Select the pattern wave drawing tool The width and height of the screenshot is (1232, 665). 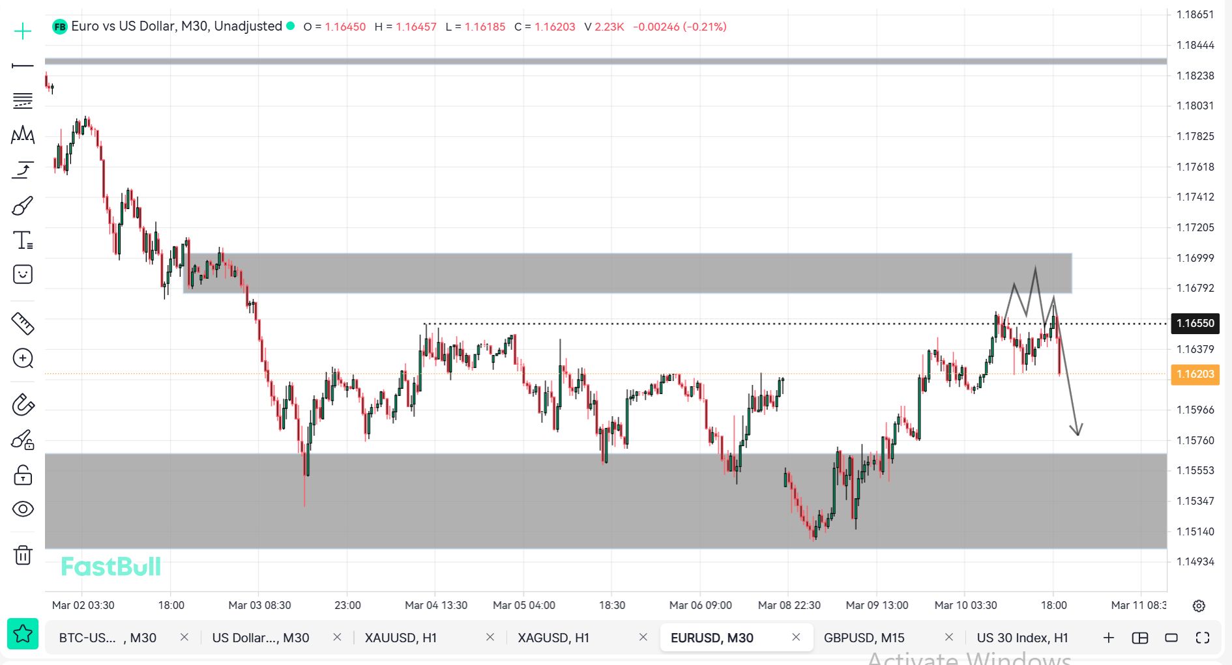pos(23,135)
